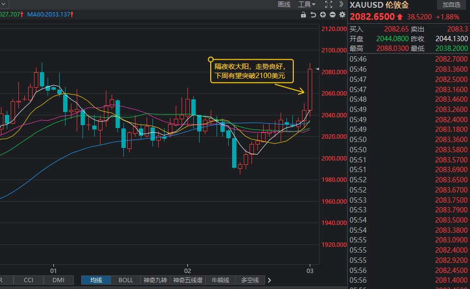Click the 2100.000 price axis label
Screen dimensions: 470x289
pos(334,50)
